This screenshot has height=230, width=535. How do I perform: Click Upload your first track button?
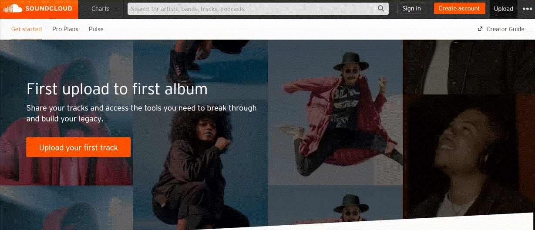[x=78, y=147]
